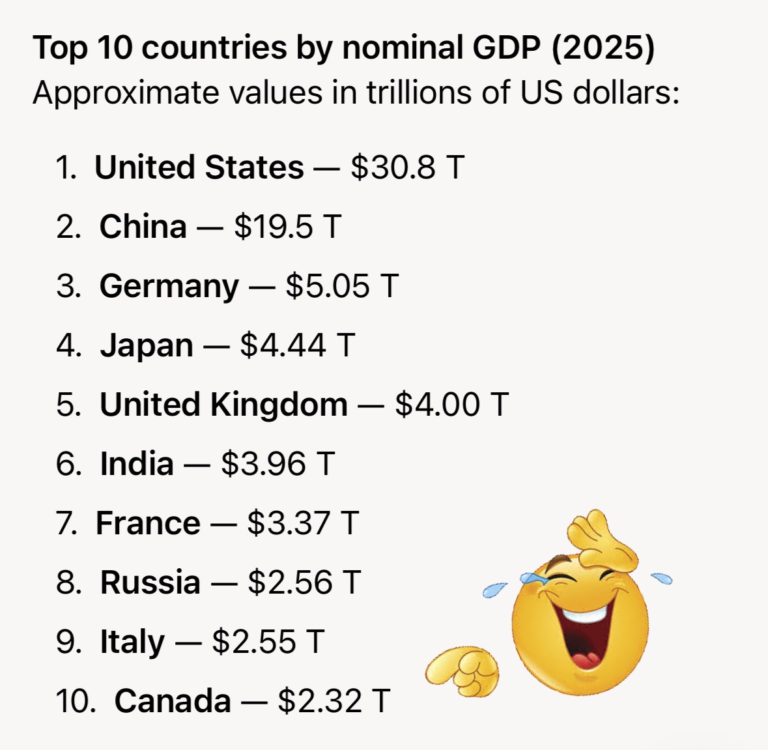The height and width of the screenshot is (750, 768).
Task: Click the emoji's pointing hand
Action: tap(462, 672)
